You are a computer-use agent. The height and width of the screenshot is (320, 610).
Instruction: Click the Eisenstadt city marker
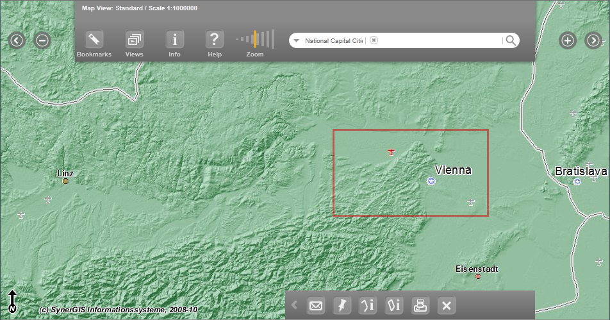[x=478, y=276]
